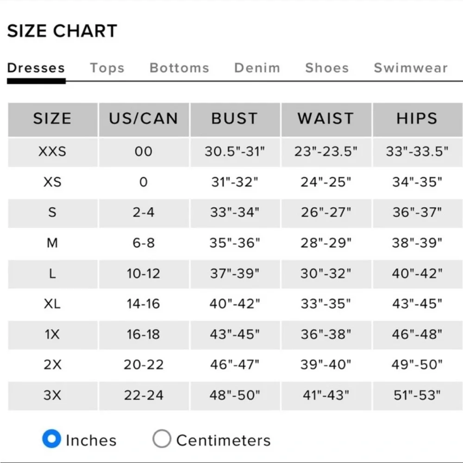Click the Centimeters label text
The height and width of the screenshot is (463, 463).
coord(224,441)
